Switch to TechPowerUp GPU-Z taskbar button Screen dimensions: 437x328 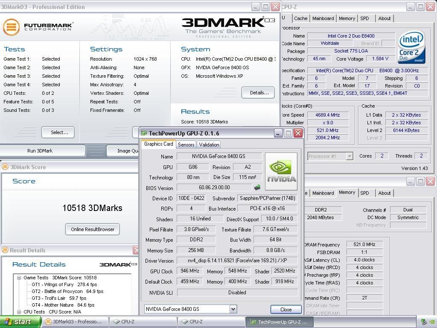click(280, 322)
